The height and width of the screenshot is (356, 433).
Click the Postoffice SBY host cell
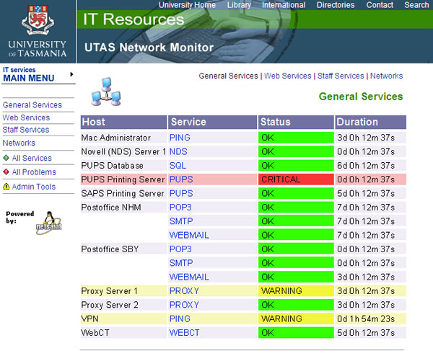(x=123, y=249)
